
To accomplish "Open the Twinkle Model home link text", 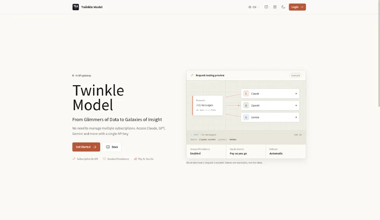I will pos(92,7).
